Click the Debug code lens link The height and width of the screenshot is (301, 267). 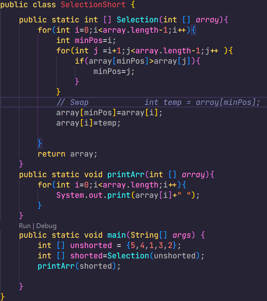[46, 226]
